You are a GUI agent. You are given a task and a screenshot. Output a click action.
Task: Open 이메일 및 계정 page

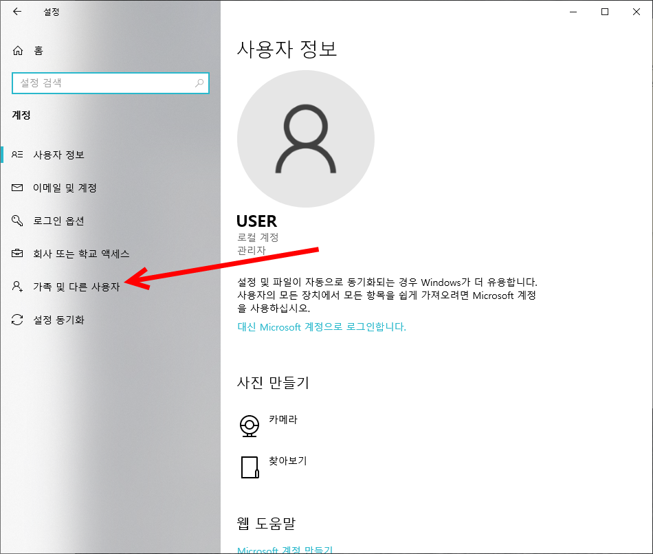(65, 188)
